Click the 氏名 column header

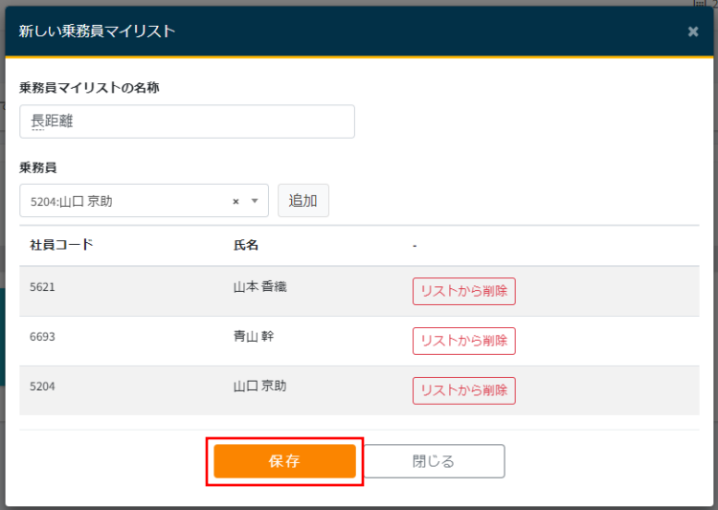point(246,245)
